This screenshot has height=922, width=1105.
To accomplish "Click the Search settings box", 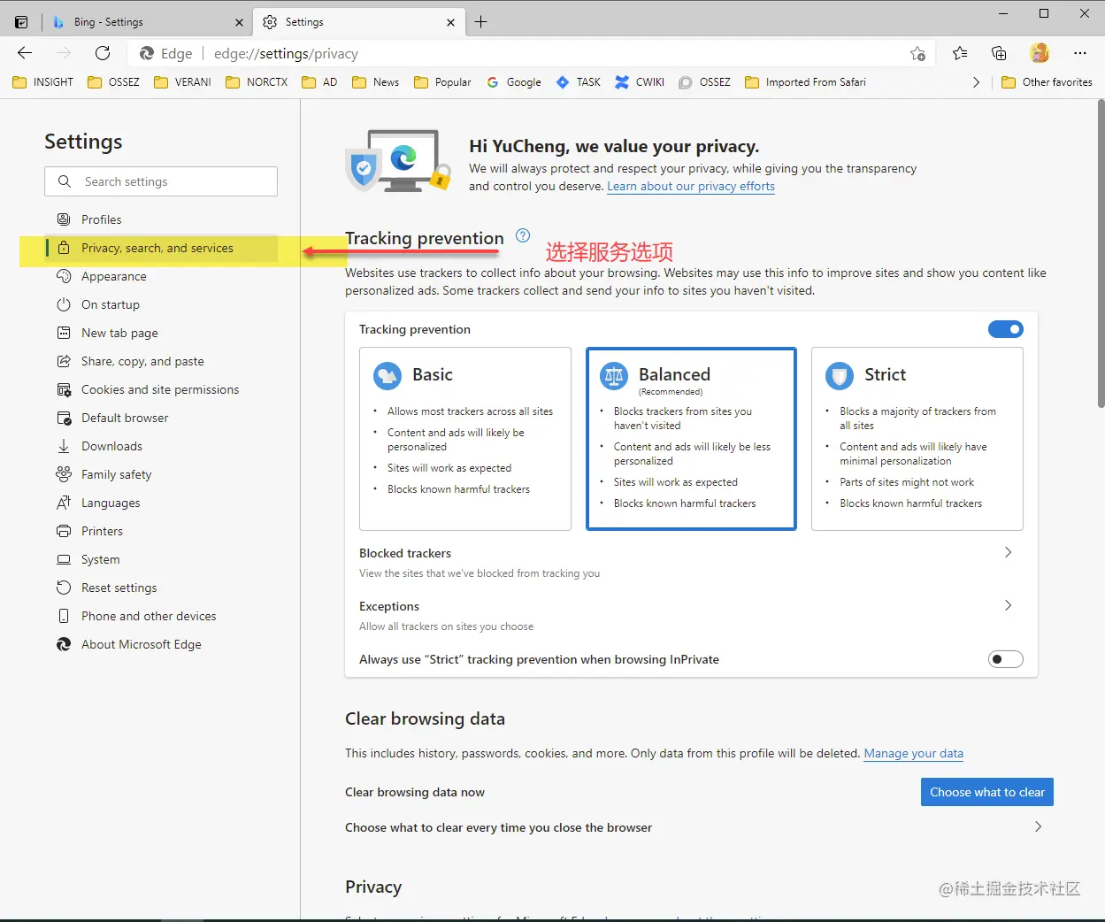I will pos(161,181).
